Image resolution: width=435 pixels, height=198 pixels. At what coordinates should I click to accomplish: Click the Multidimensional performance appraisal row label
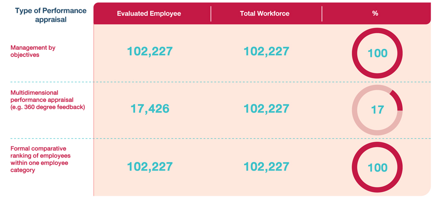tap(47, 99)
